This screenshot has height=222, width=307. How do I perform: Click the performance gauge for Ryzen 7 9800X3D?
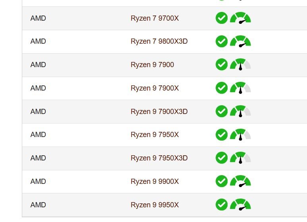point(240,41)
